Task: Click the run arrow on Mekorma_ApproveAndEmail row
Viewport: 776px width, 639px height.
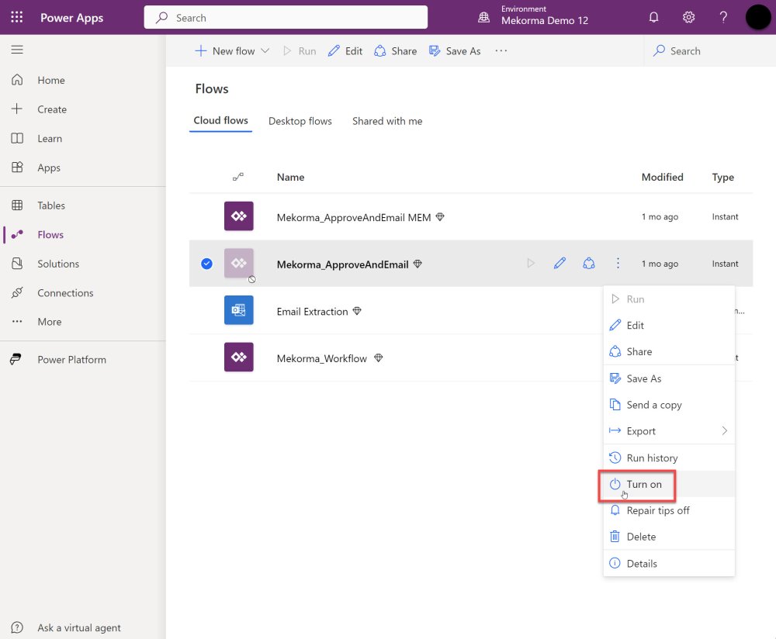Action: point(531,263)
